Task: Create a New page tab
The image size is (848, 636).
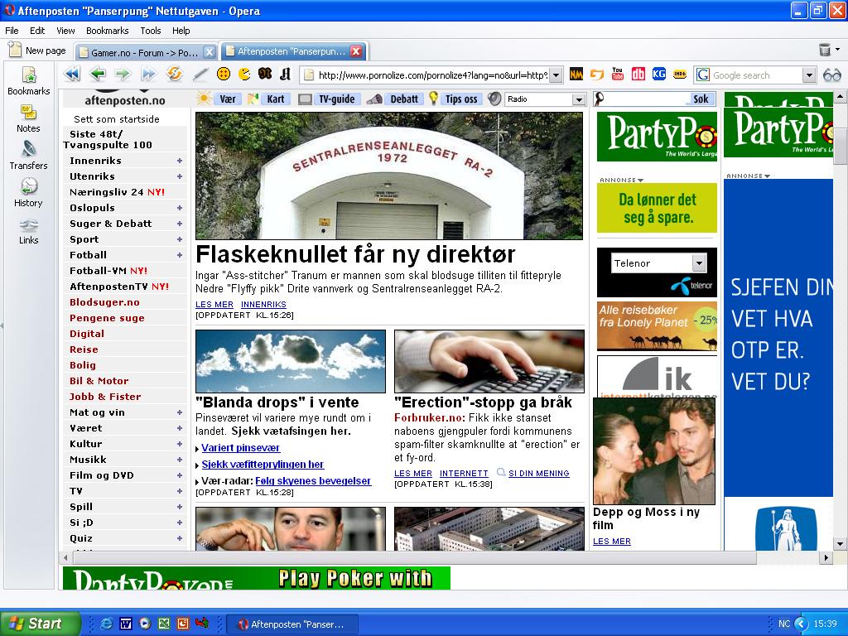Action: [x=36, y=51]
